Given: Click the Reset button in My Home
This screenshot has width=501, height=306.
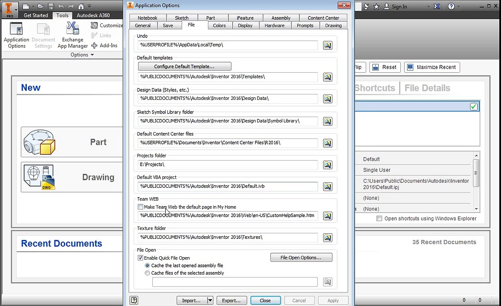Looking at the screenshot, I should 385,67.
